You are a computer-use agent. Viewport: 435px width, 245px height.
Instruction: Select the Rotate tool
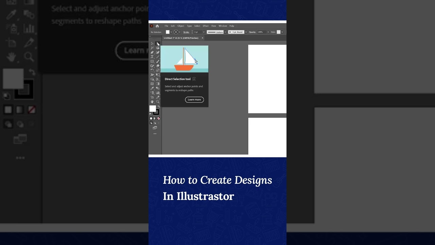(x=152, y=70)
